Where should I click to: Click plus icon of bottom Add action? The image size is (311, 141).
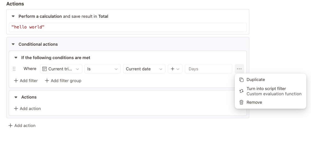[10, 126]
